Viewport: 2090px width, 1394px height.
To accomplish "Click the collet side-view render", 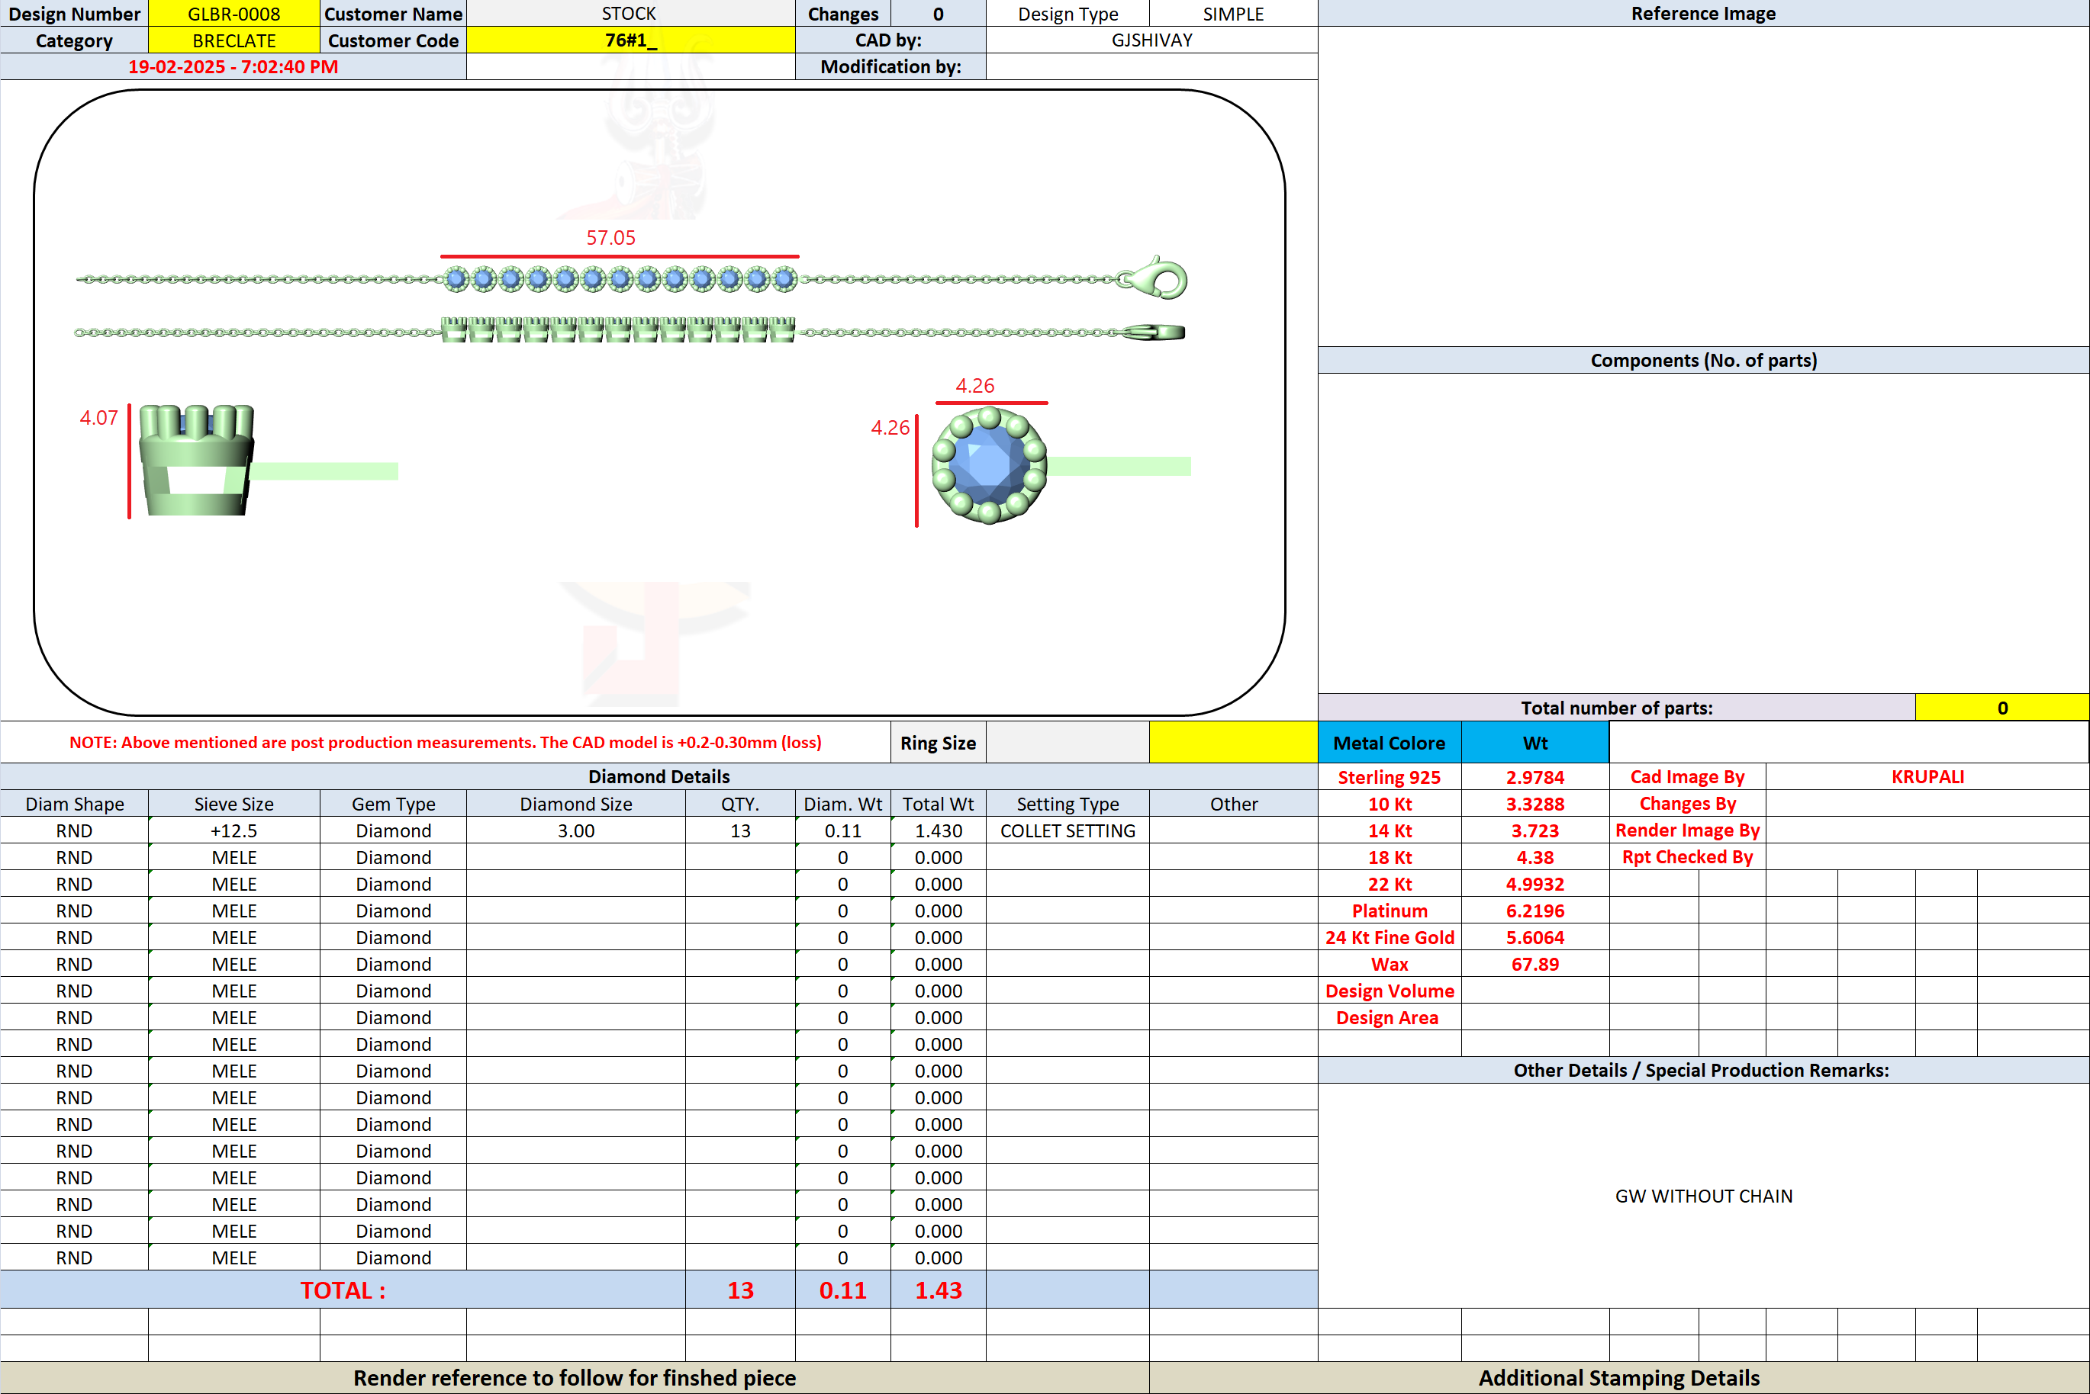I will [x=198, y=461].
